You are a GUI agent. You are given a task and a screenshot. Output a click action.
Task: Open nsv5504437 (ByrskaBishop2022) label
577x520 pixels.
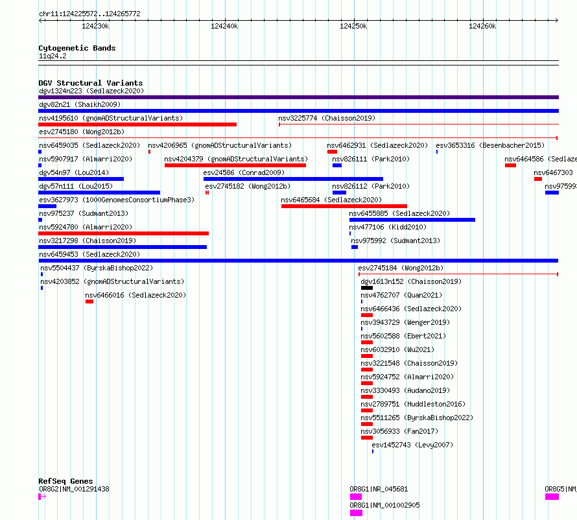click(x=97, y=268)
